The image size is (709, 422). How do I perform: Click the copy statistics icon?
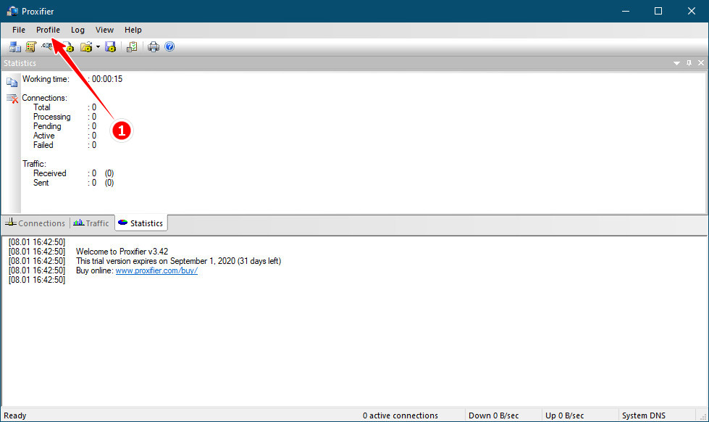pos(12,83)
